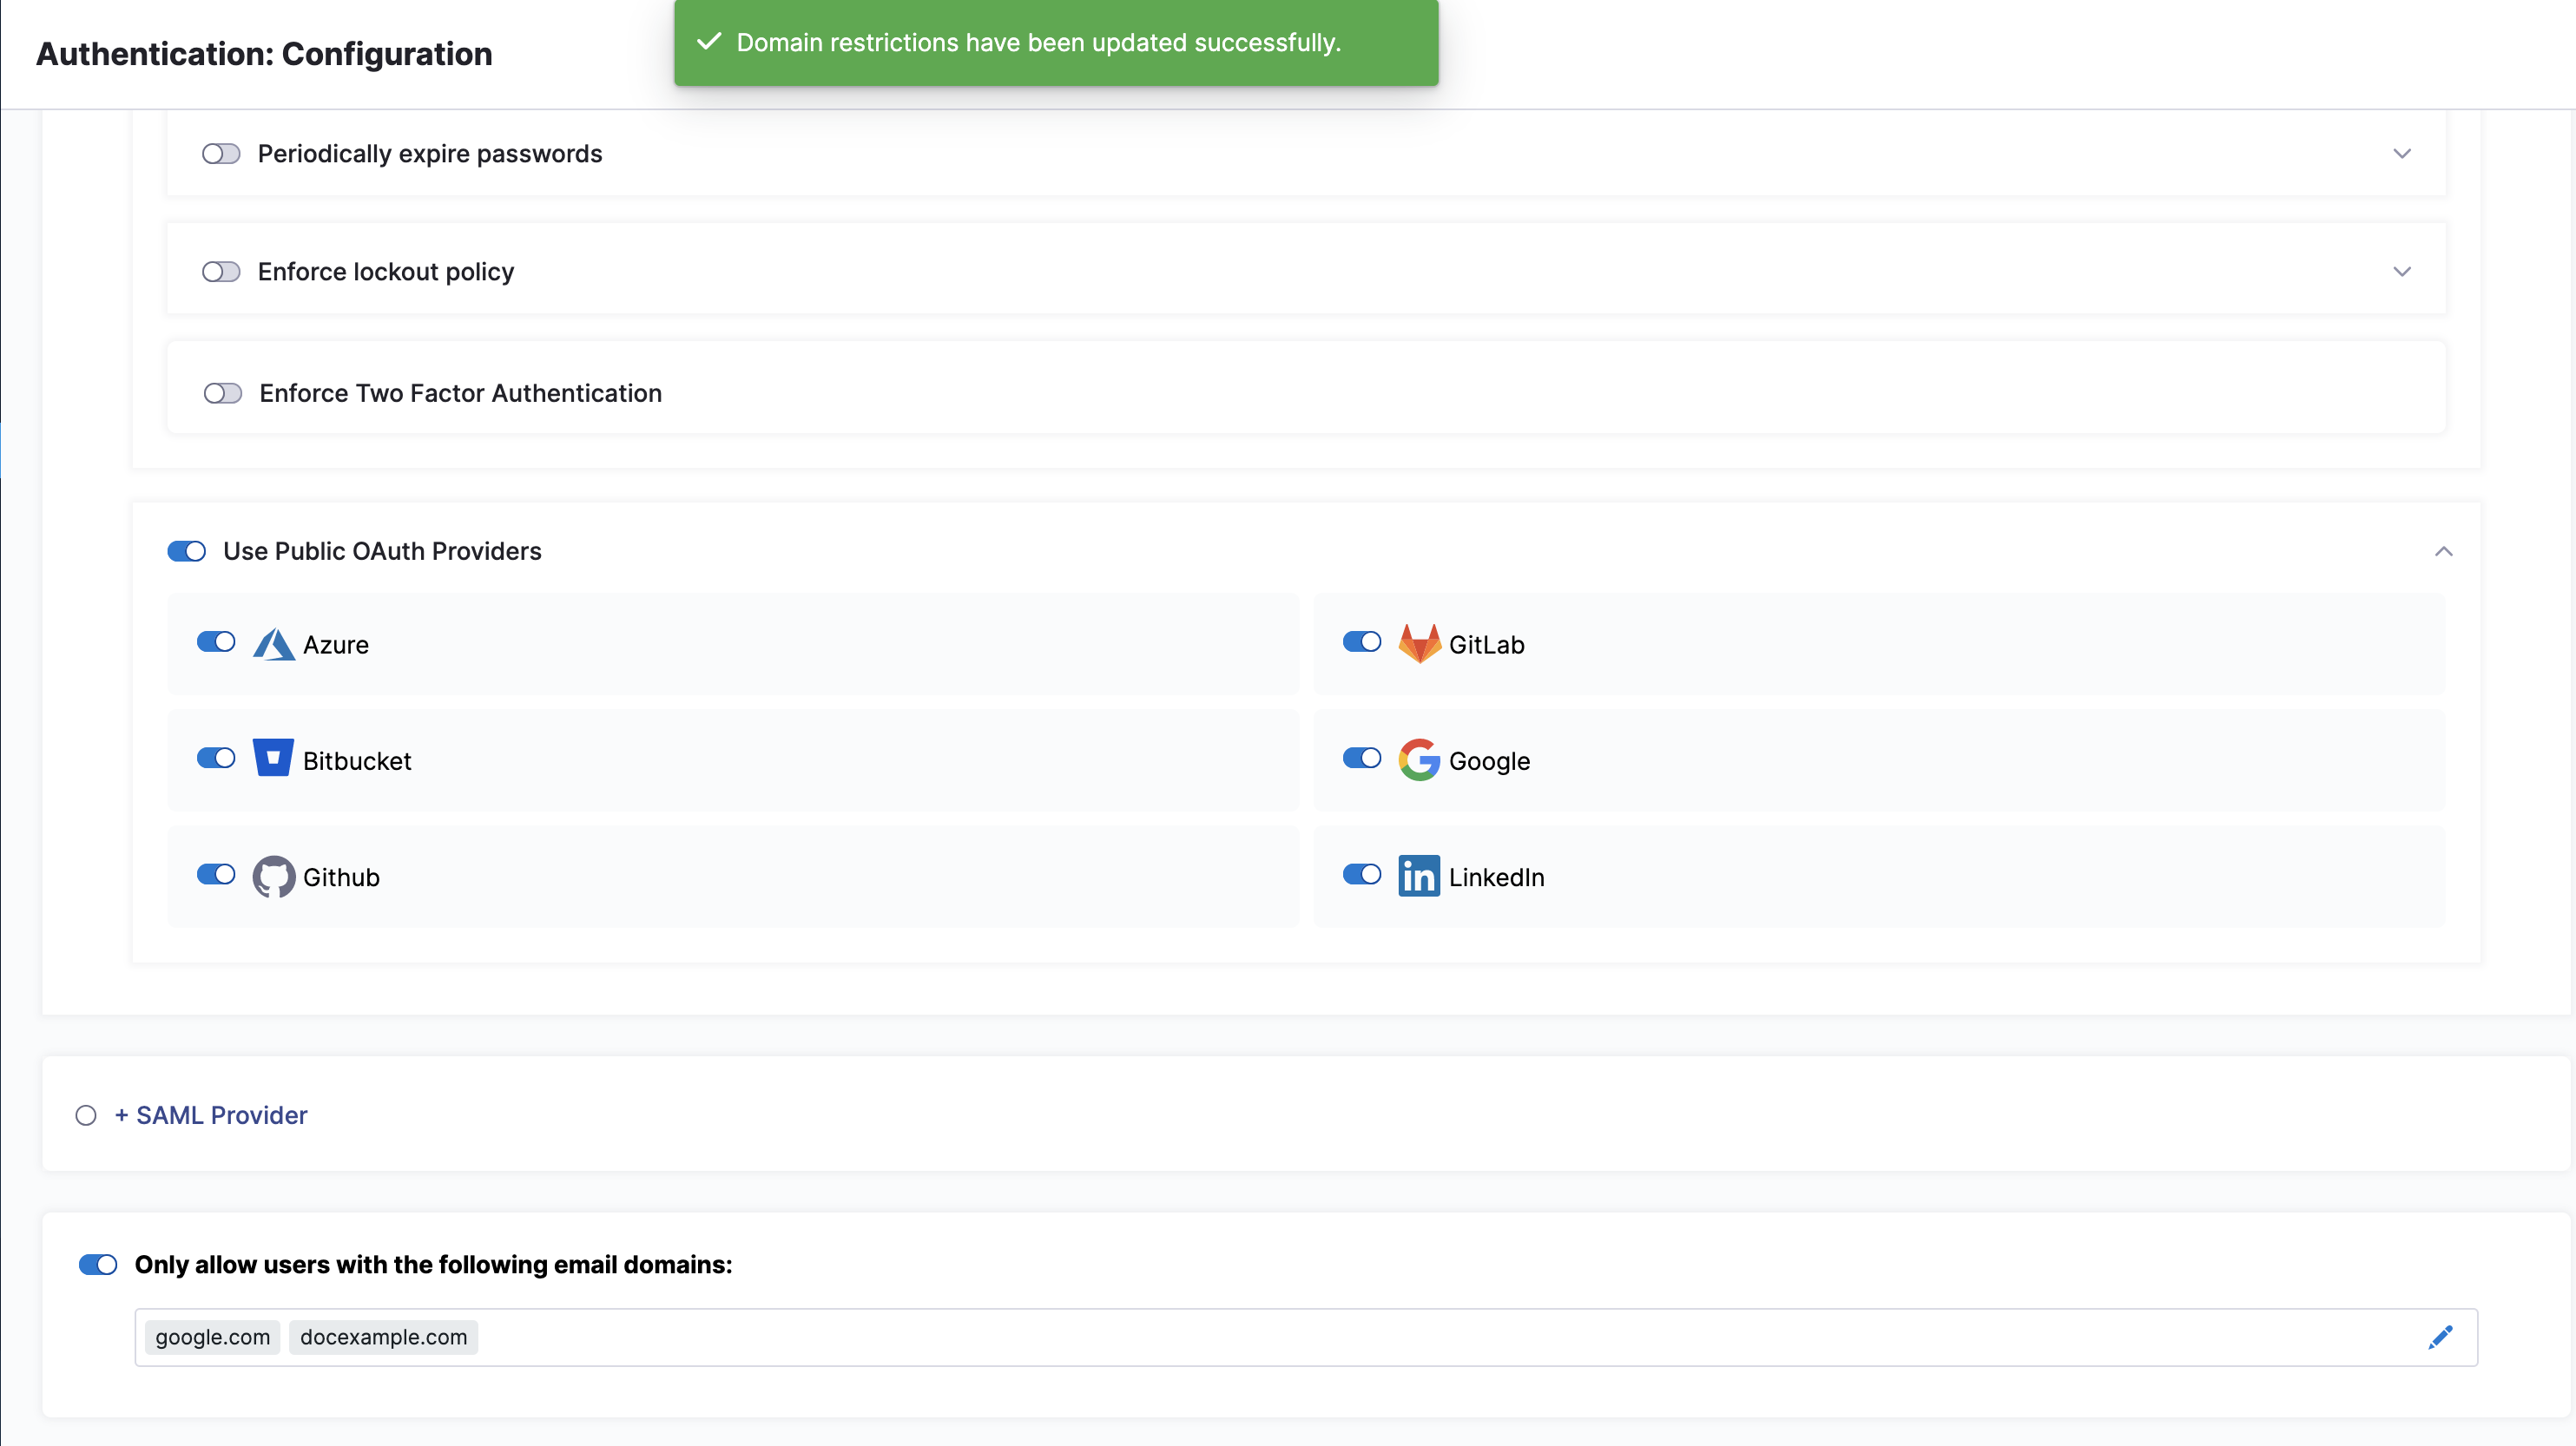Click the checkmark icon in the success banner
Screen dimensions: 2576x1446
coord(709,42)
